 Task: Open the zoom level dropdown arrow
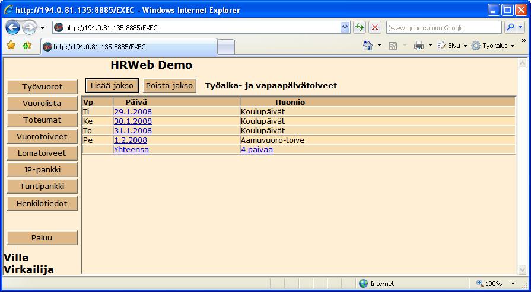tap(513, 284)
